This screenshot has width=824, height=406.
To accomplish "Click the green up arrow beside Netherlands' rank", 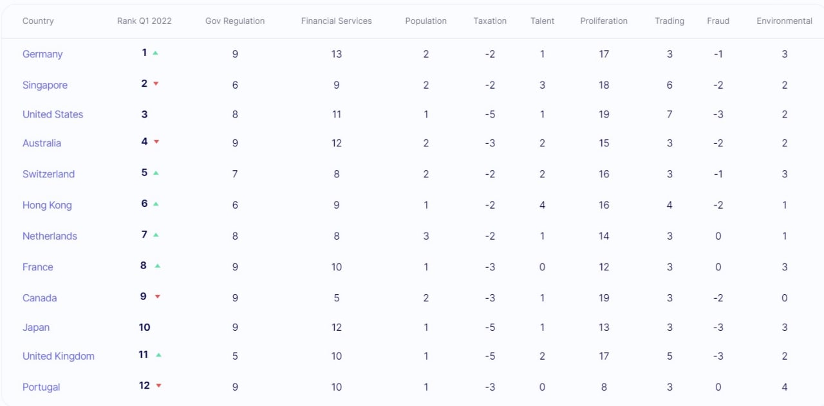I will click(x=156, y=234).
